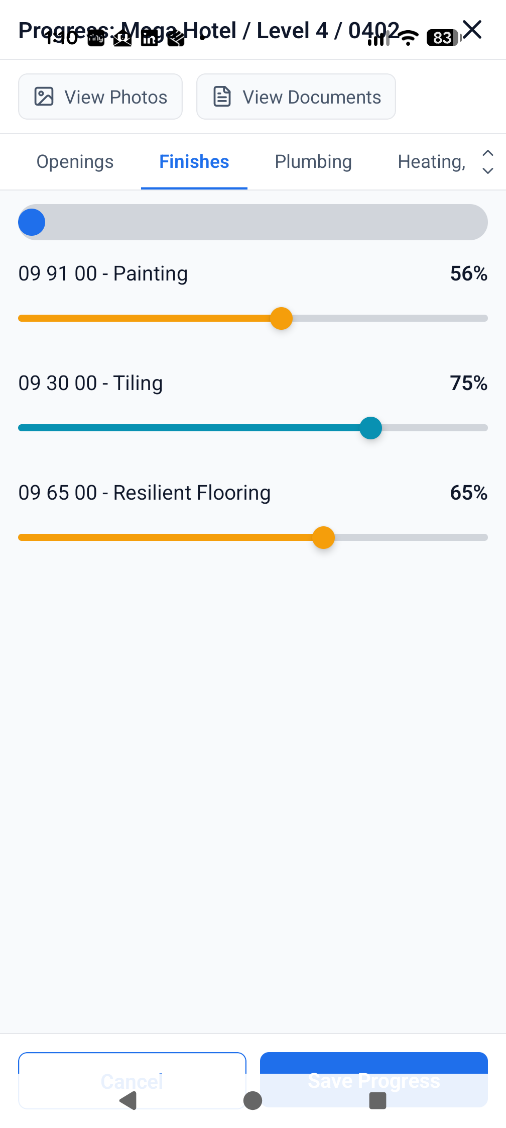
Task: Click the Painting slider handle
Action: pos(281,318)
